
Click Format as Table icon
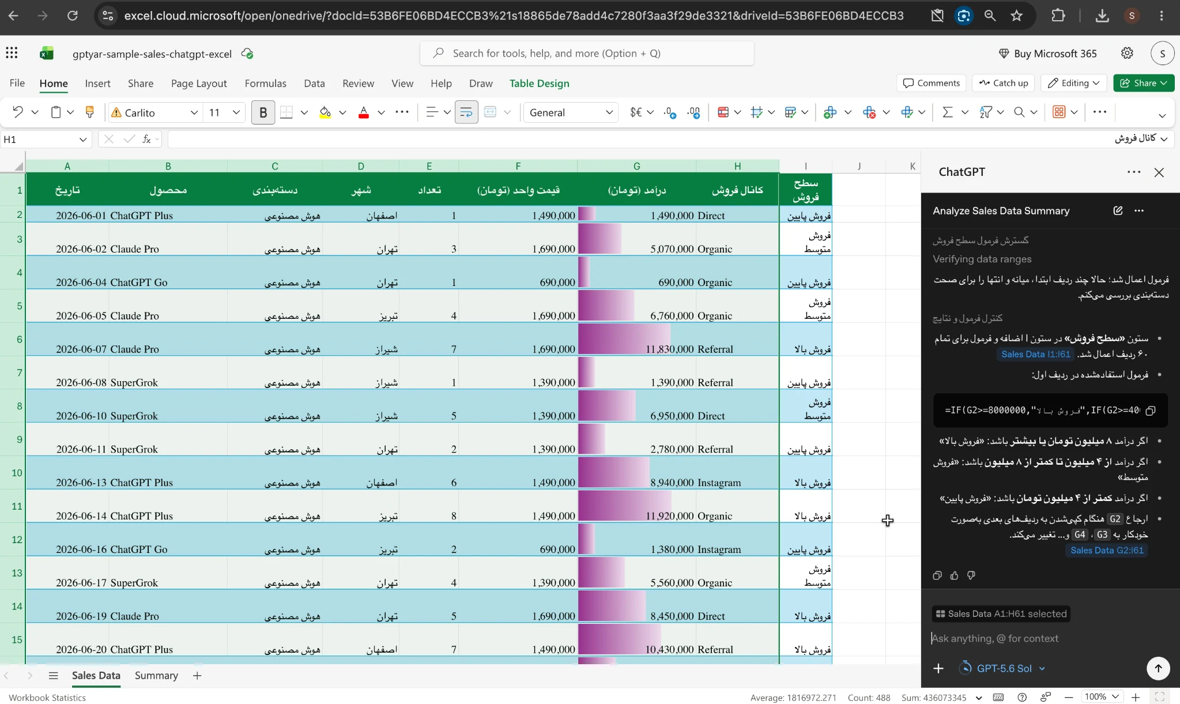(790, 112)
